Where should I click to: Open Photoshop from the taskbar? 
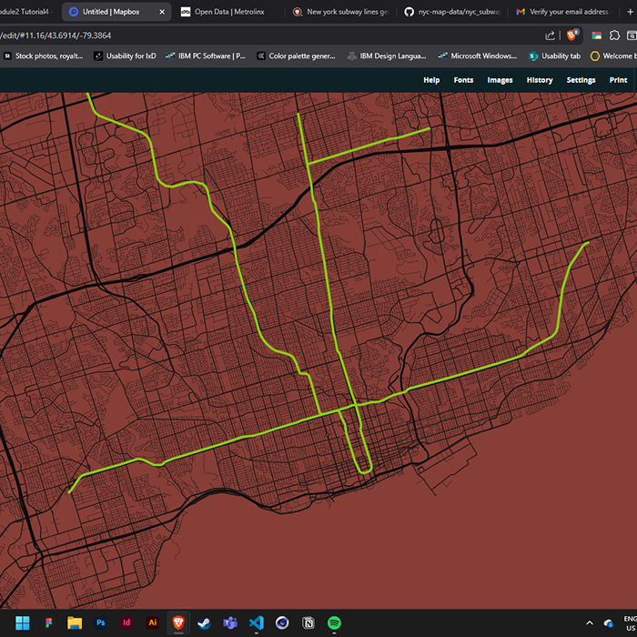(101, 622)
